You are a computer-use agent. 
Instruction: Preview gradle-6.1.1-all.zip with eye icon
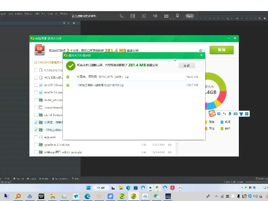[169, 145]
